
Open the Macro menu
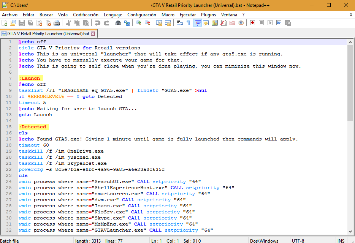point(168,15)
